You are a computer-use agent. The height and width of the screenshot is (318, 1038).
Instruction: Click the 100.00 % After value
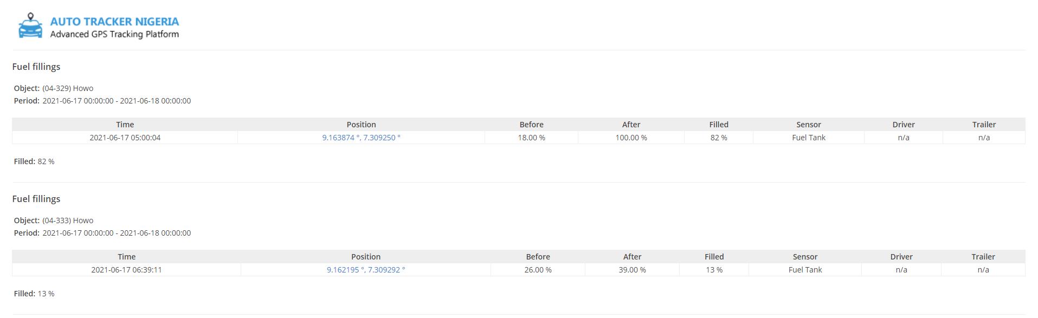[x=631, y=138]
